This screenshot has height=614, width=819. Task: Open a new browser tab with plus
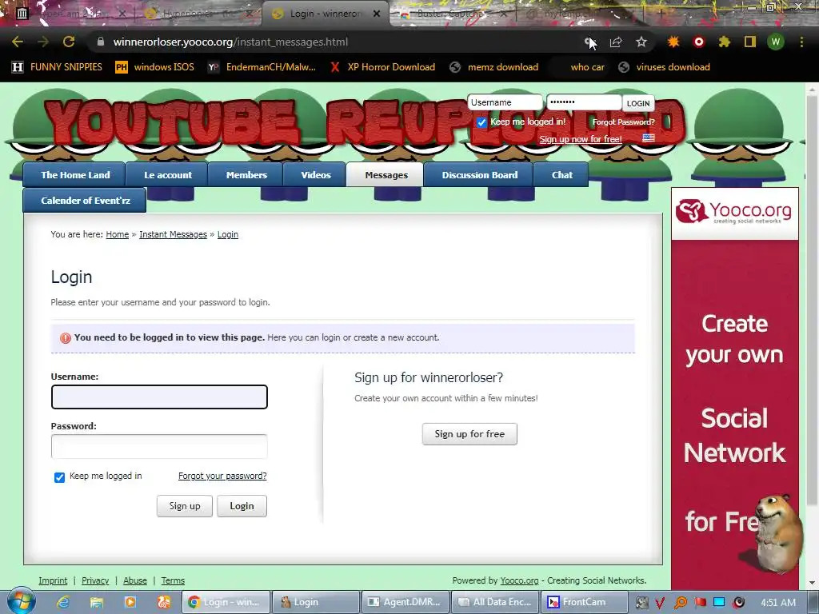(661, 14)
